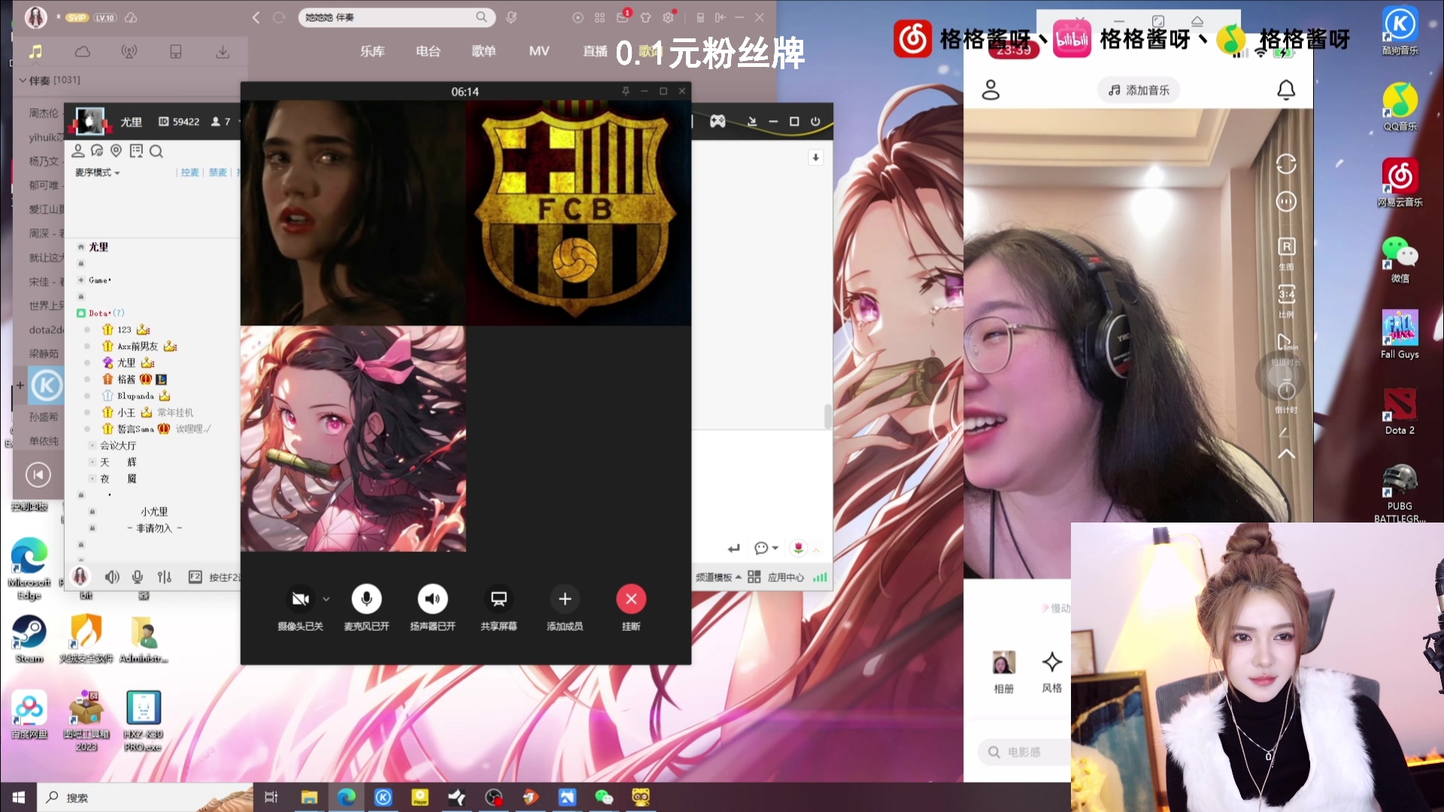Switch to the 电台 tab
The width and height of the screenshot is (1444, 812).
(428, 50)
